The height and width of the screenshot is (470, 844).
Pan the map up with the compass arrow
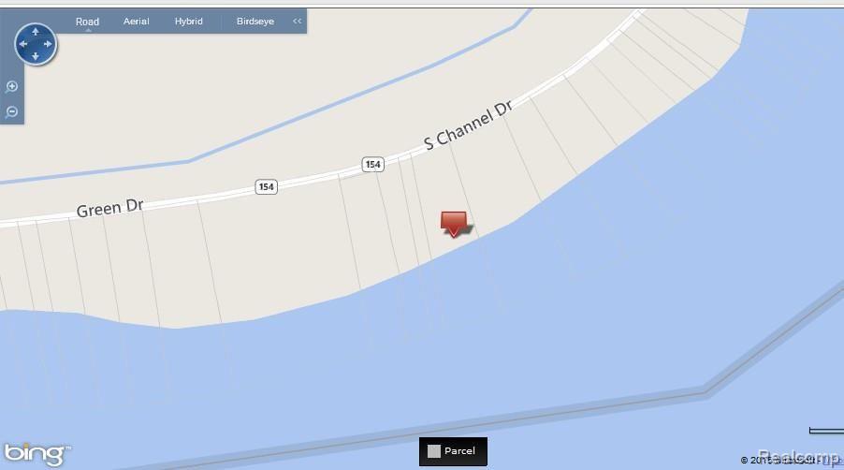pyautogui.click(x=36, y=32)
